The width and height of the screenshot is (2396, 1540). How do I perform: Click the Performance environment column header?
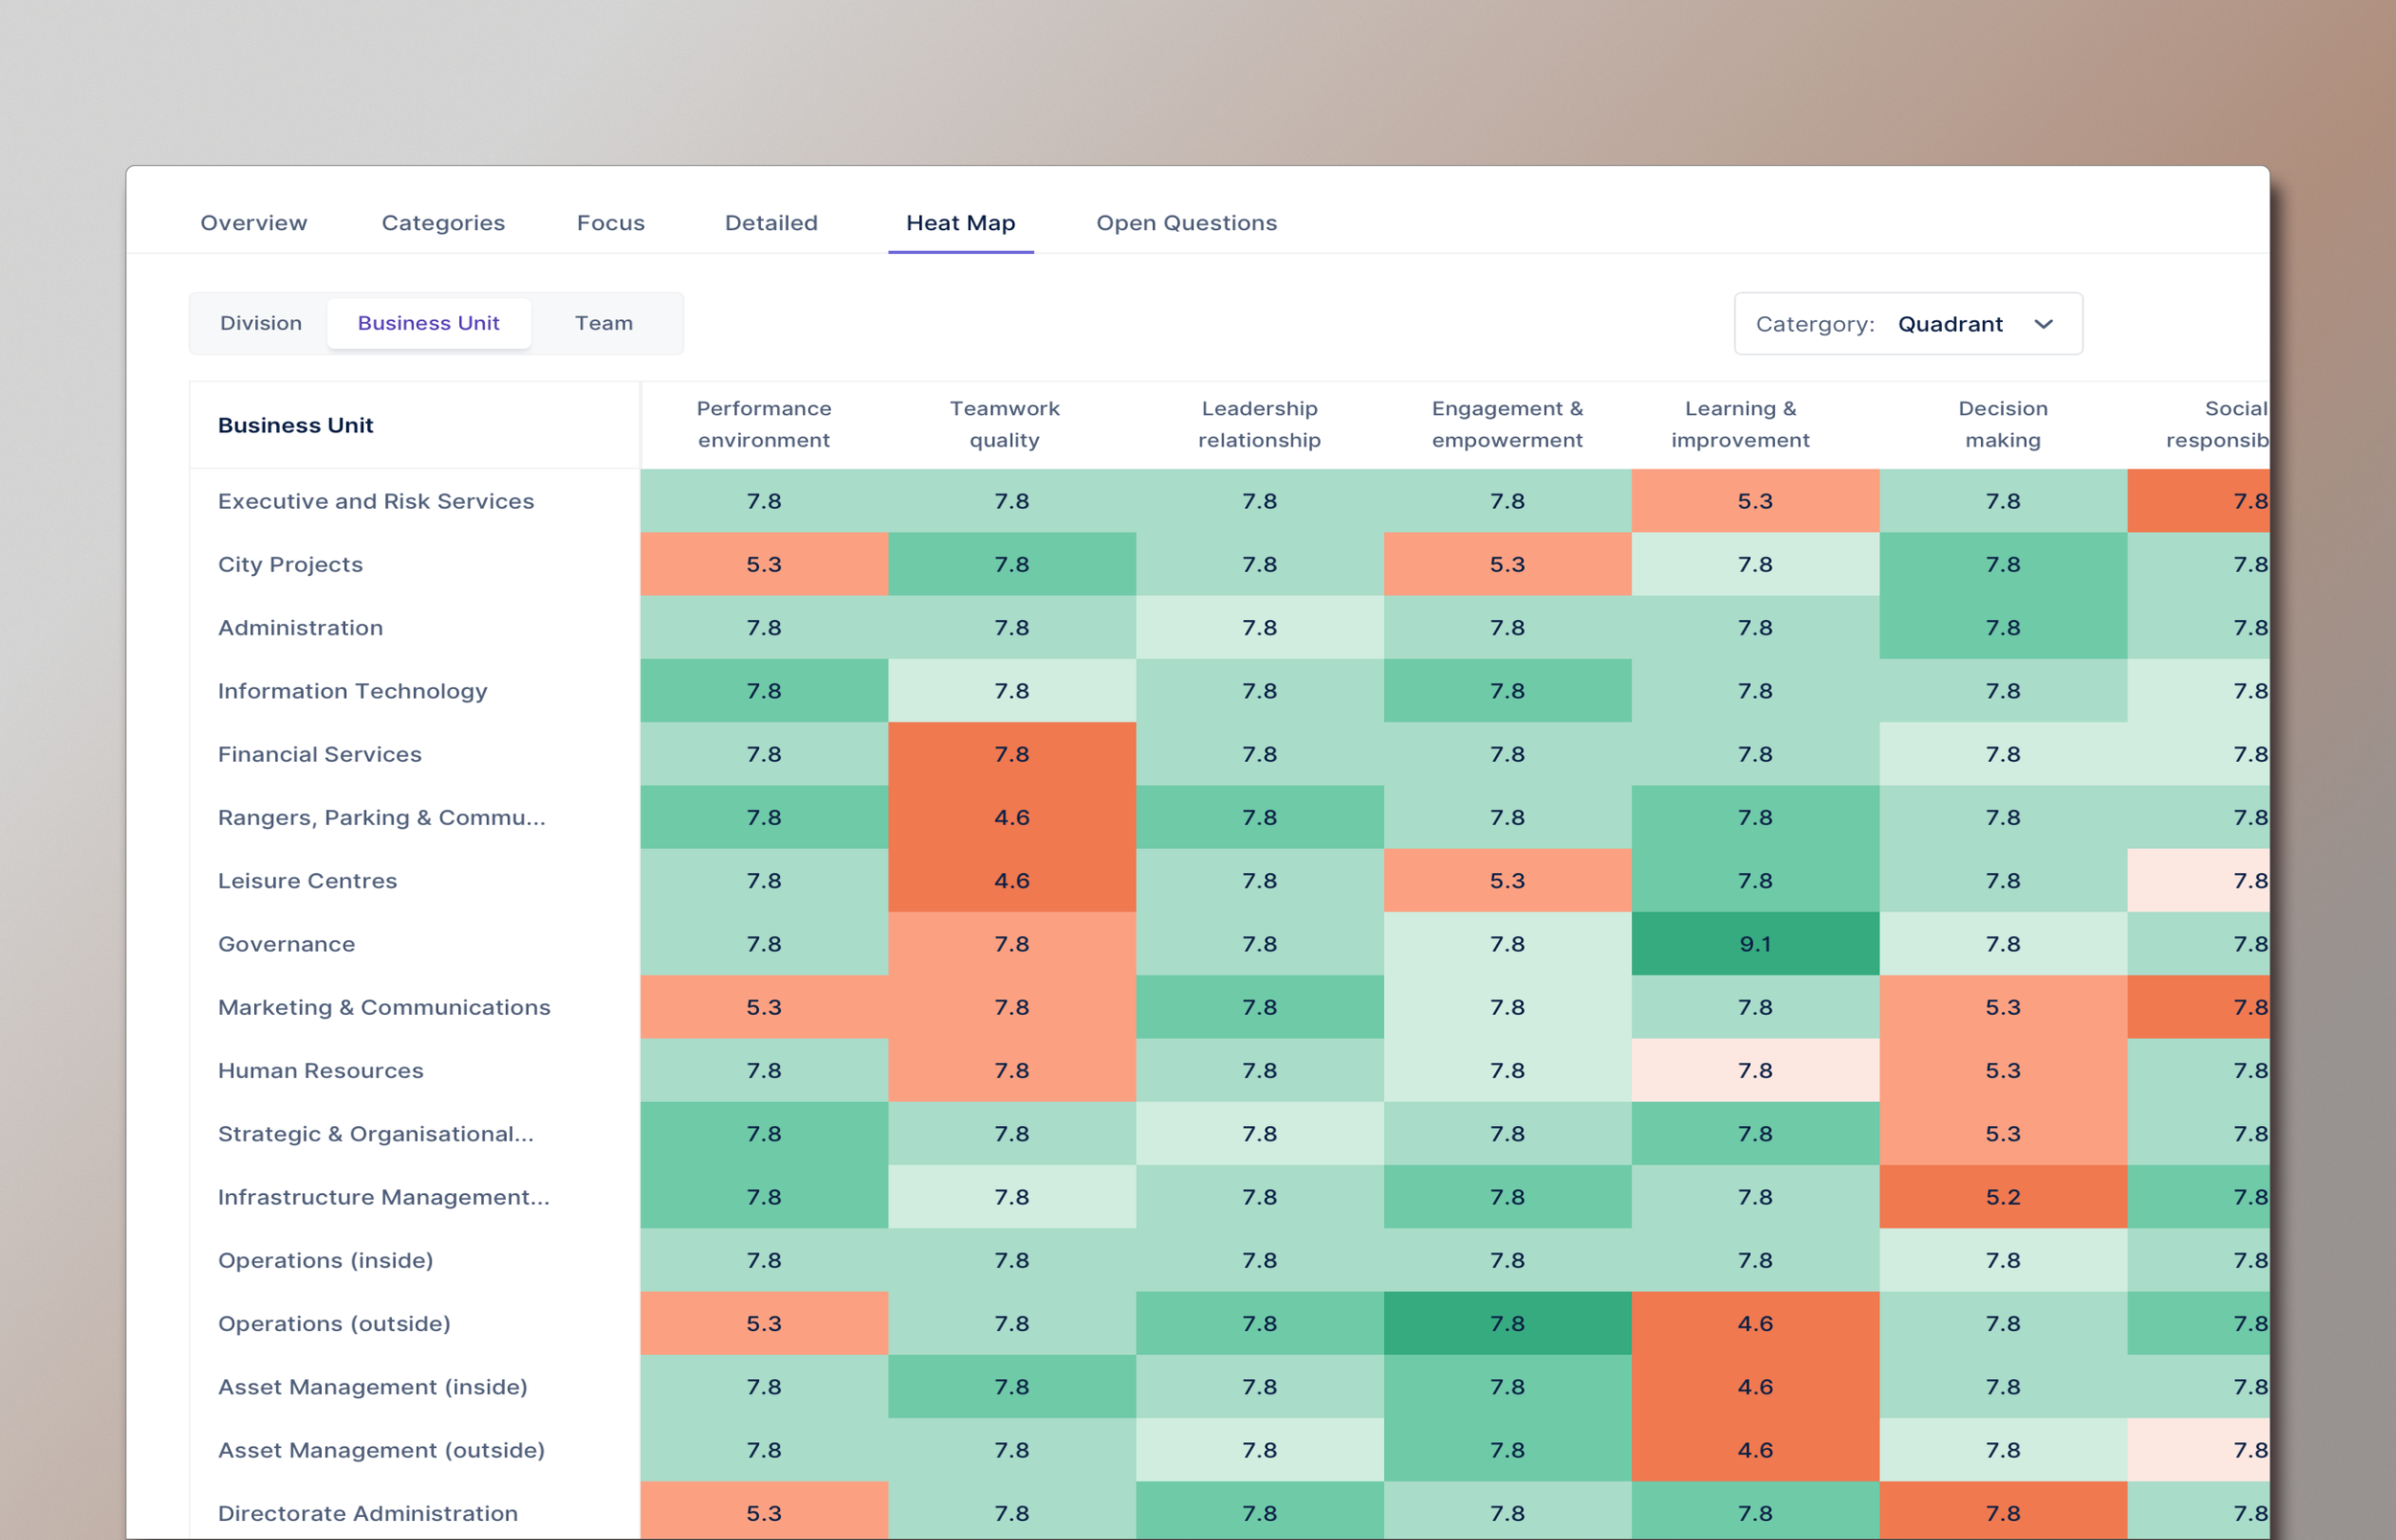pos(764,424)
